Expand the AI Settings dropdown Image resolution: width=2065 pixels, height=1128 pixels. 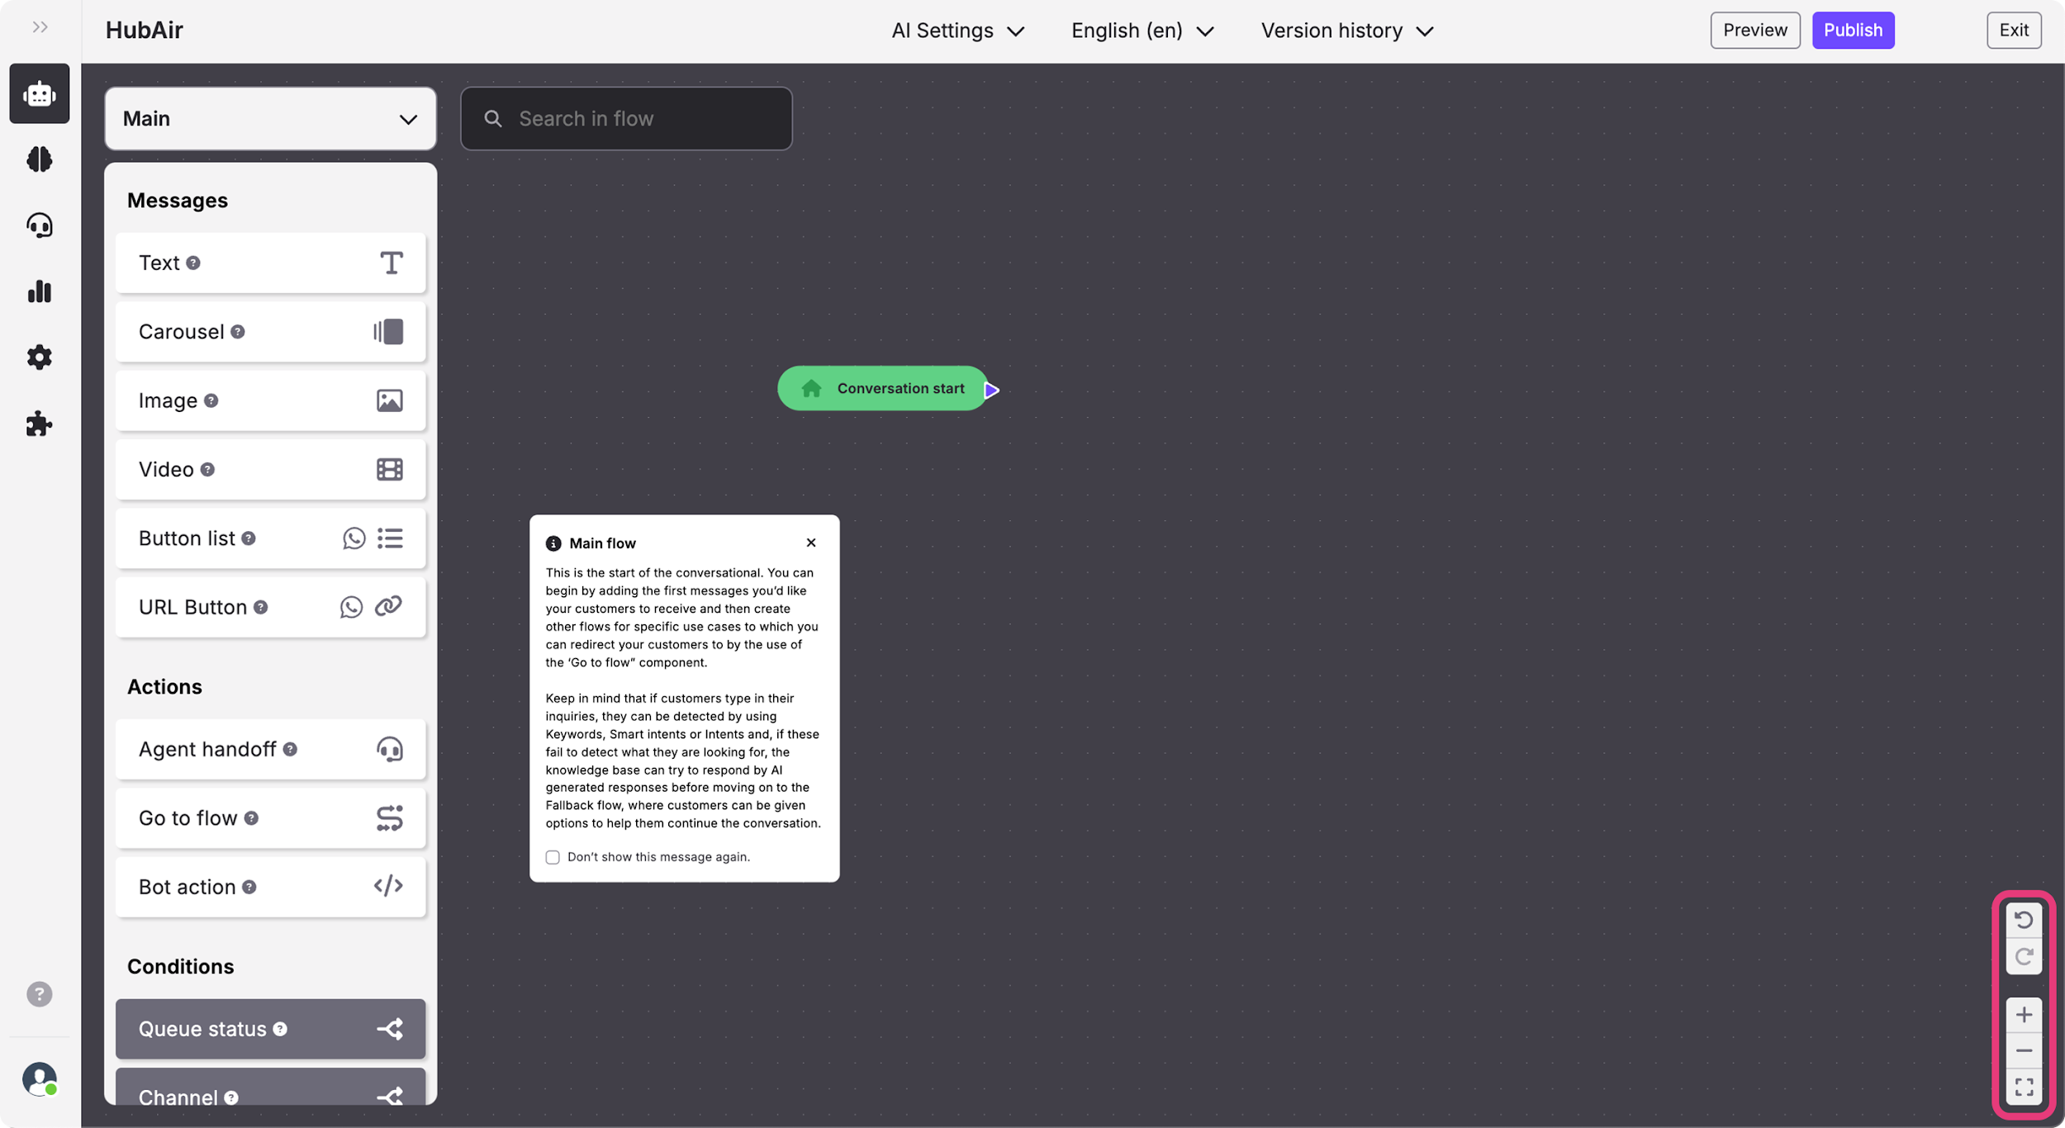pos(957,31)
